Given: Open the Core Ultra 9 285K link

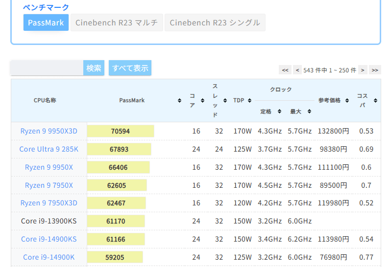Looking at the screenshot, I should pyautogui.click(x=49, y=149).
